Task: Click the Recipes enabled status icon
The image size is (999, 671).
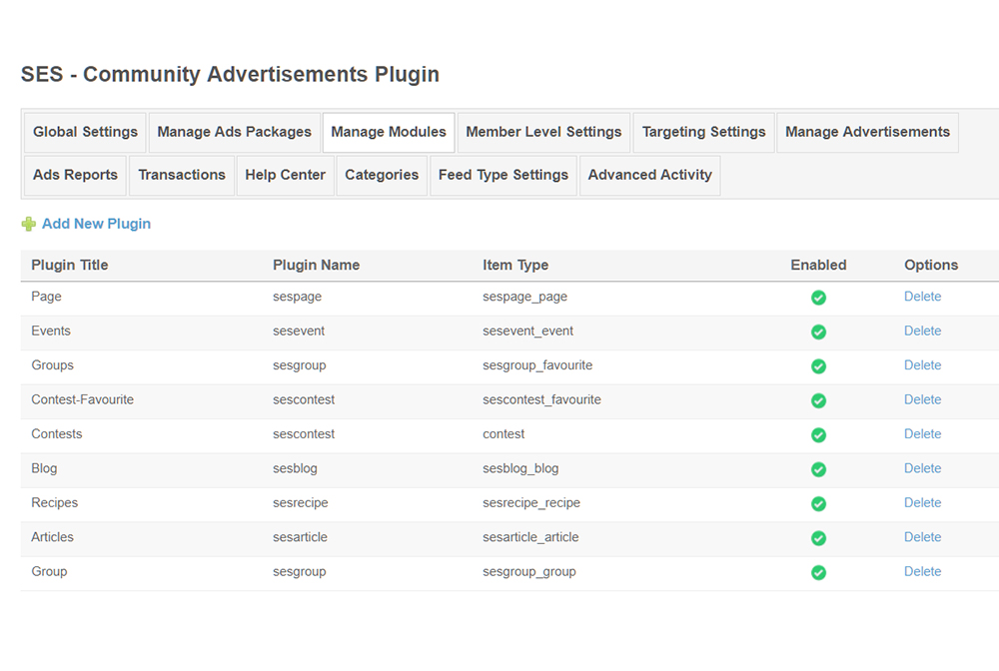Action: click(818, 504)
